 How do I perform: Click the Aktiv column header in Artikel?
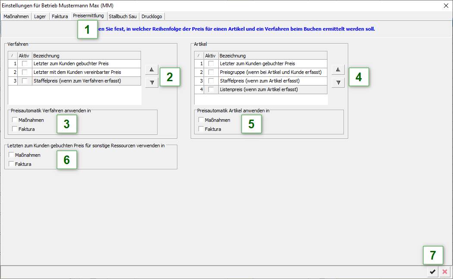211,55
